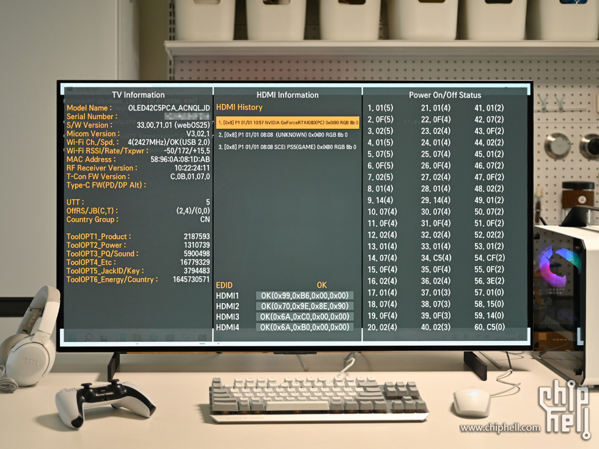Image resolution: width=599 pixels, height=449 pixels.
Task: Click model name value OLED42C5PCA.ACNQLJD
Action: click(169, 108)
